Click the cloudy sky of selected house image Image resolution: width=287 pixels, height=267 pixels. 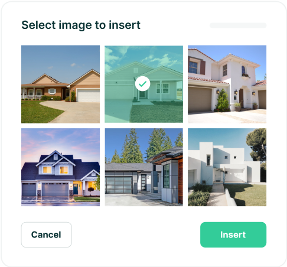pos(143,56)
